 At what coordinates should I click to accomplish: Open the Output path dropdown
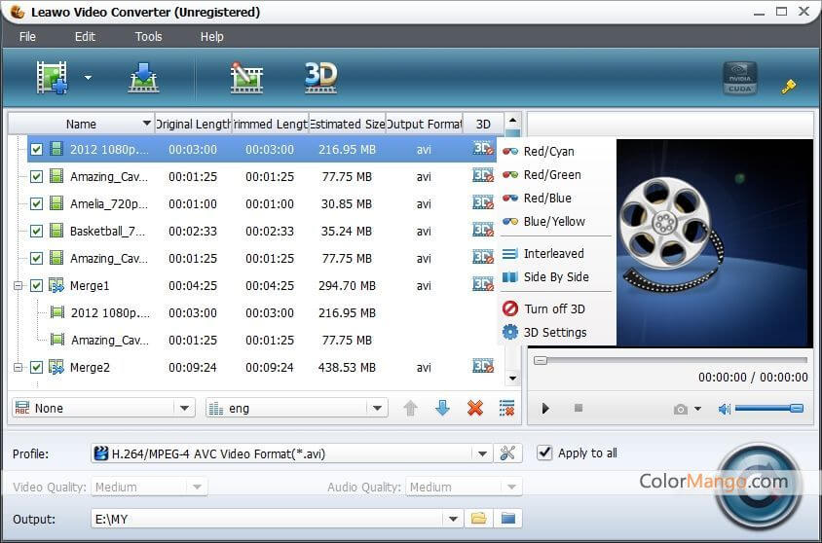pos(453,519)
